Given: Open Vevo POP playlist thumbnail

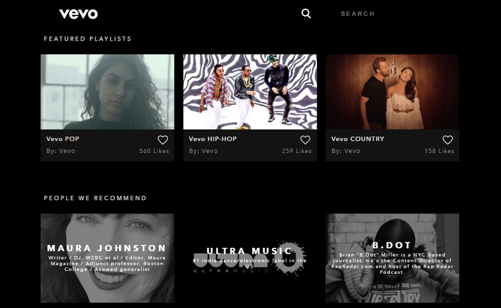Looking at the screenshot, I should [107, 92].
